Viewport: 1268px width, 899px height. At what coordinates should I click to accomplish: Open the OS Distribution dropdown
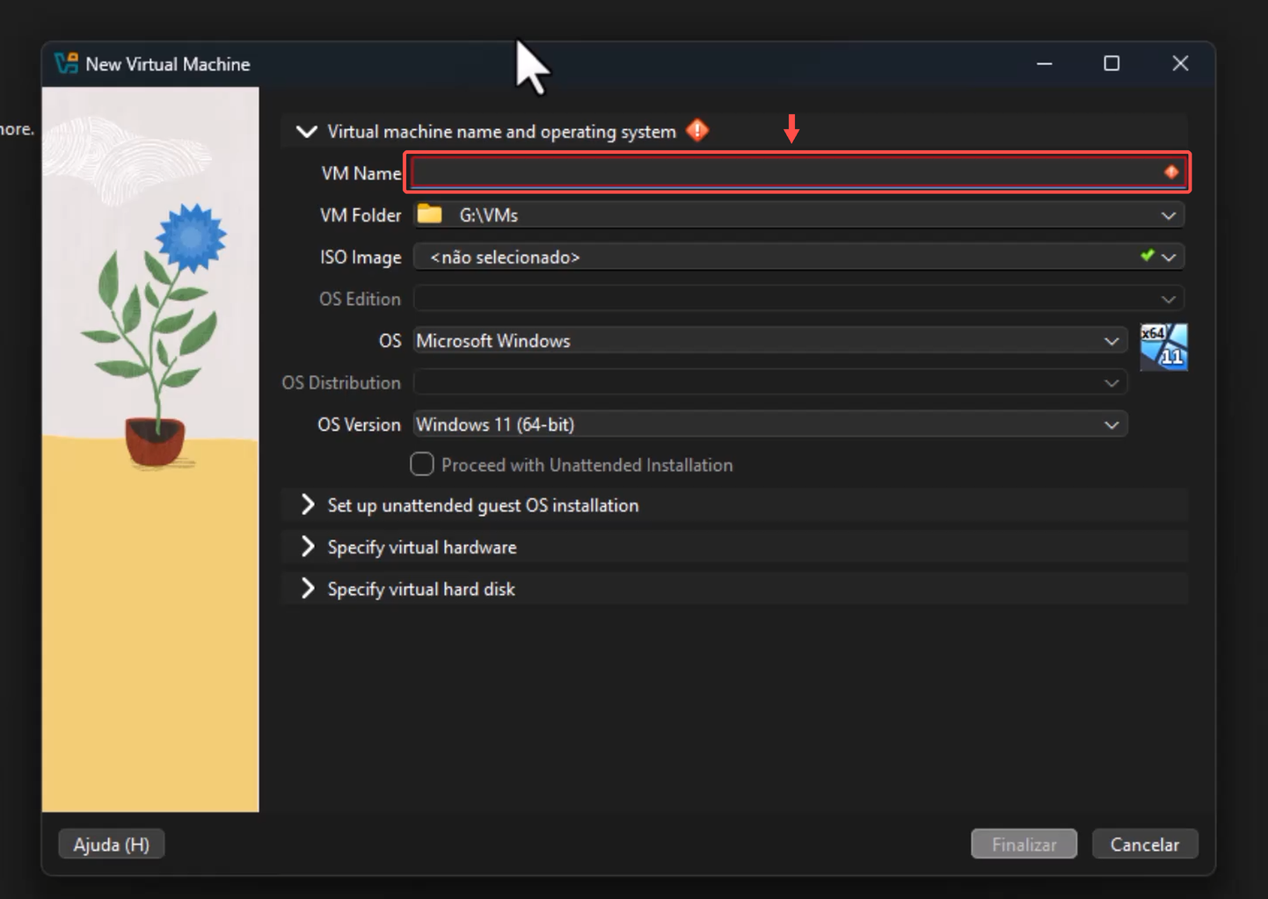click(x=1111, y=383)
